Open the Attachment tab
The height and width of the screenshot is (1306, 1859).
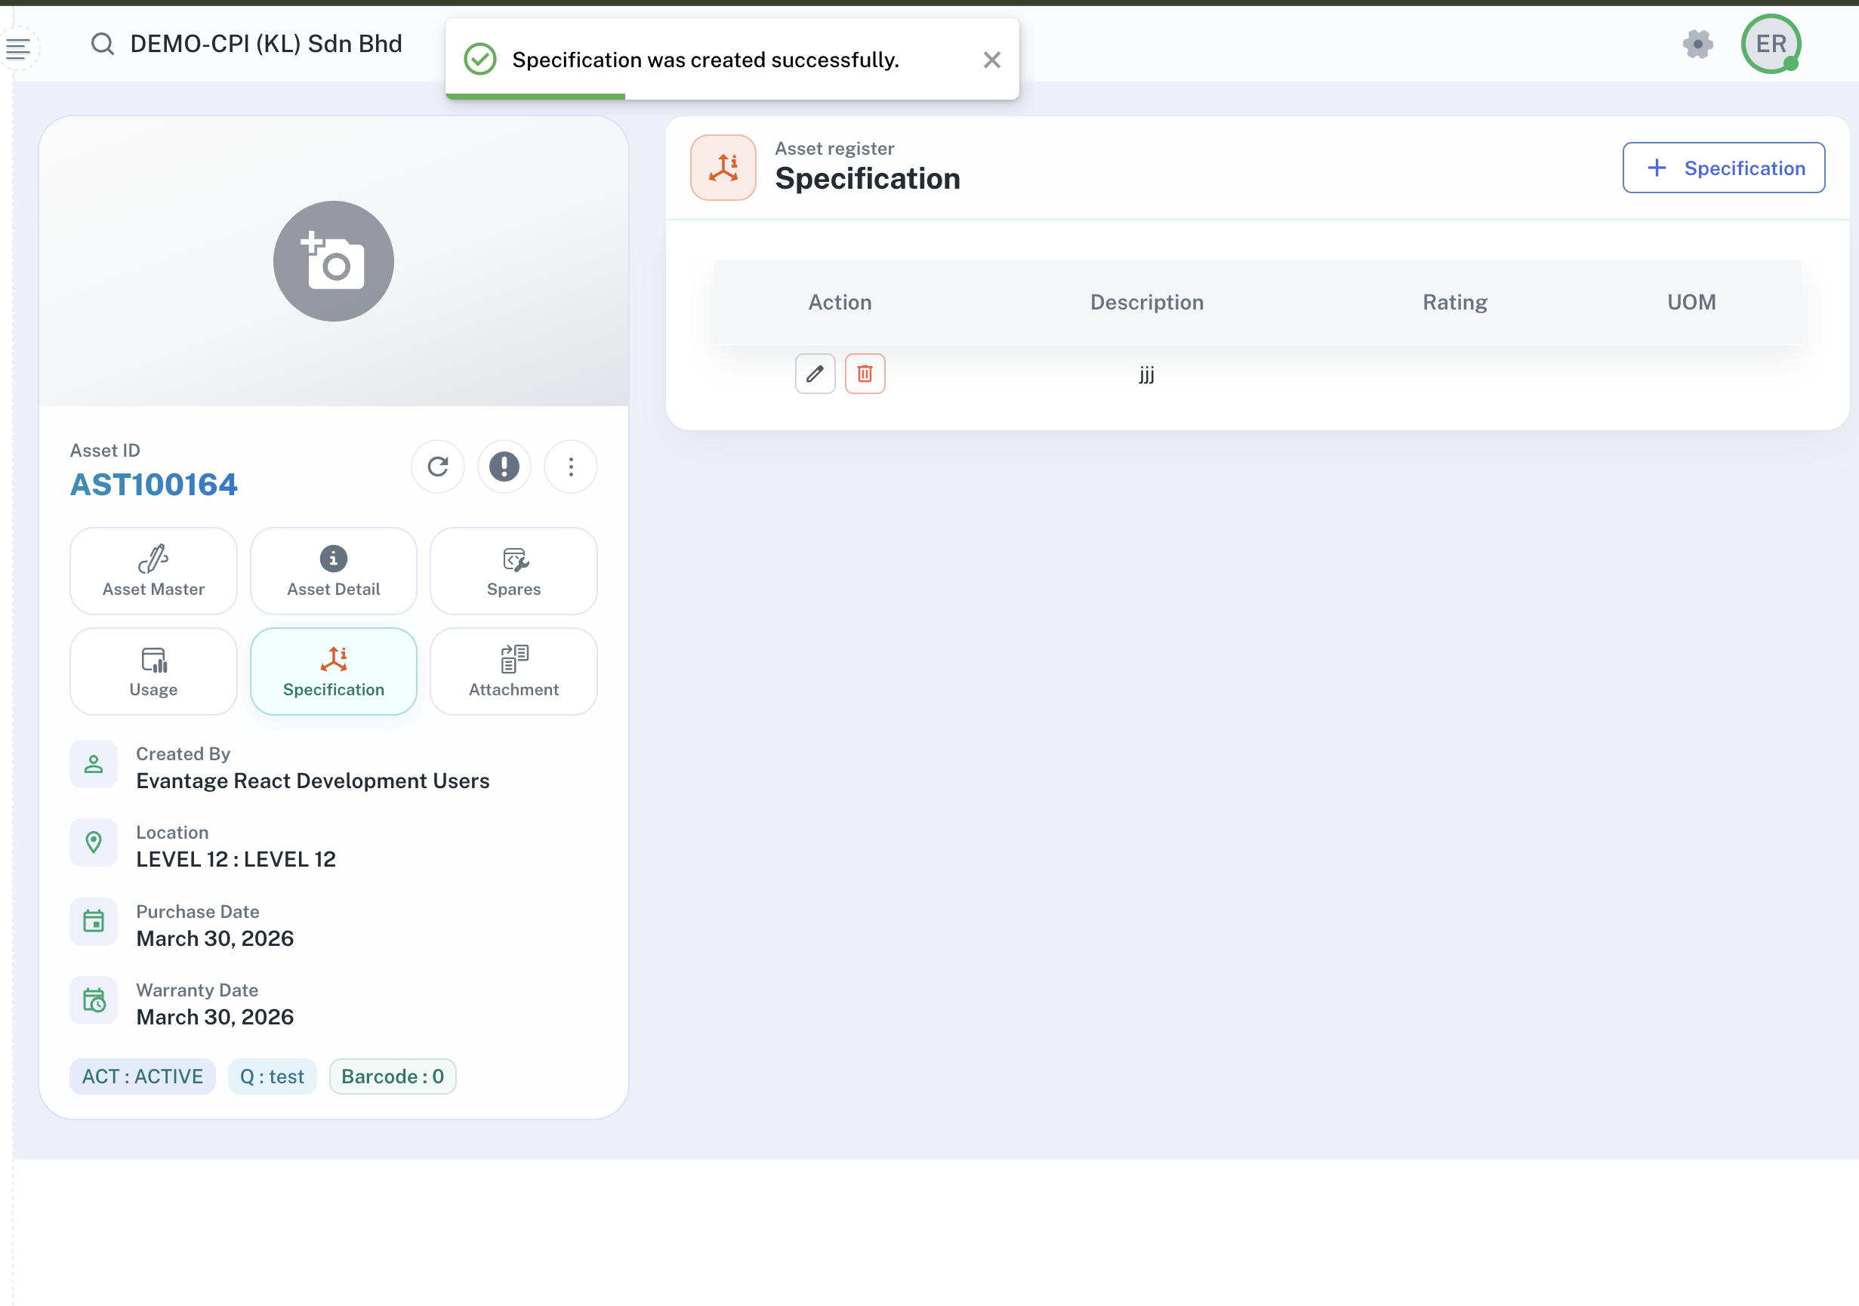(513, 671)
